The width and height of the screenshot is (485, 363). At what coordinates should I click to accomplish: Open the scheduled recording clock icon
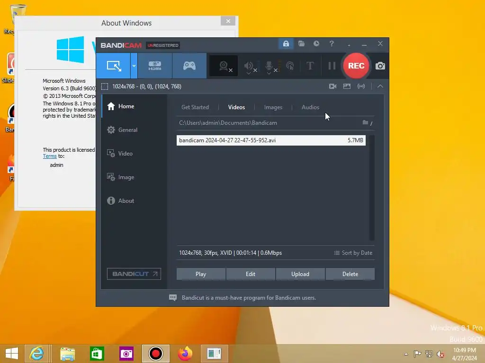click(316, 44)
